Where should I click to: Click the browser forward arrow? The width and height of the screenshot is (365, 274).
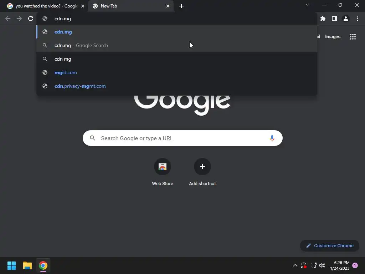(19, 19)
